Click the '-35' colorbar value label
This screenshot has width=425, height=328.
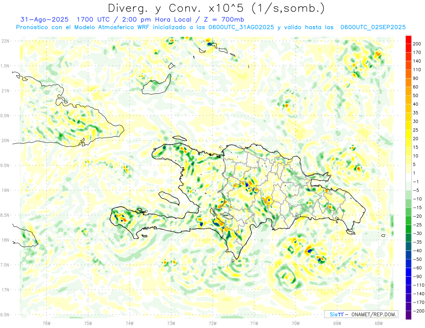click(417, 242)
